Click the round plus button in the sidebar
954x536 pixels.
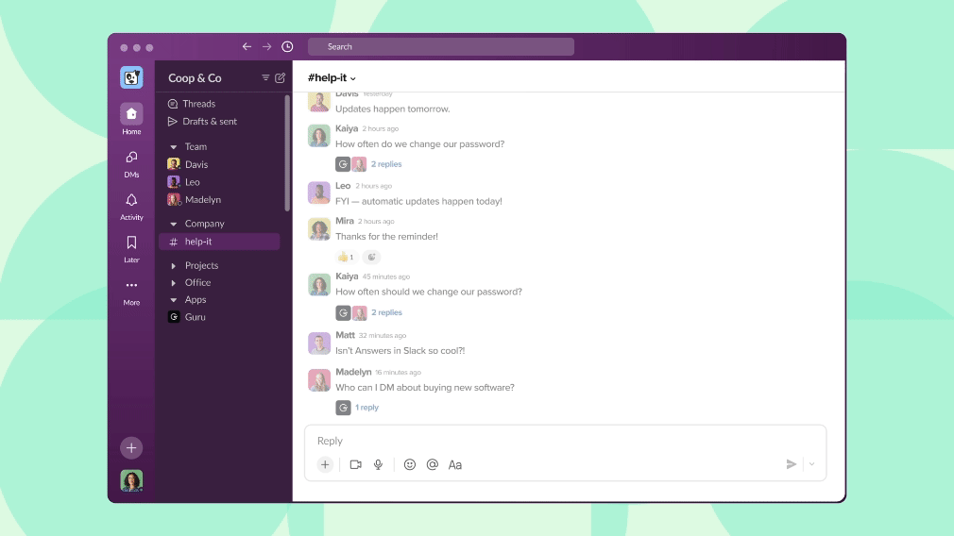pyautogui.click(x=131, y=448)
